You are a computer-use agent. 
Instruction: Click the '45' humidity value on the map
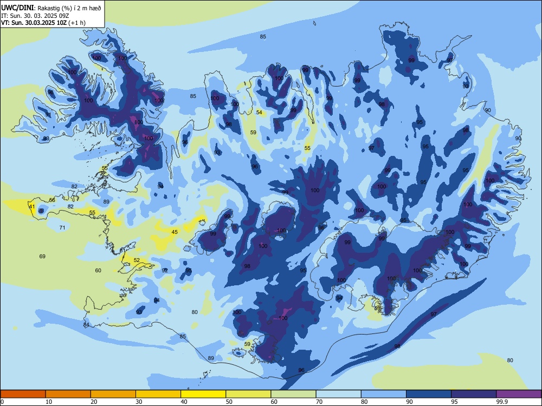(175, 232)
